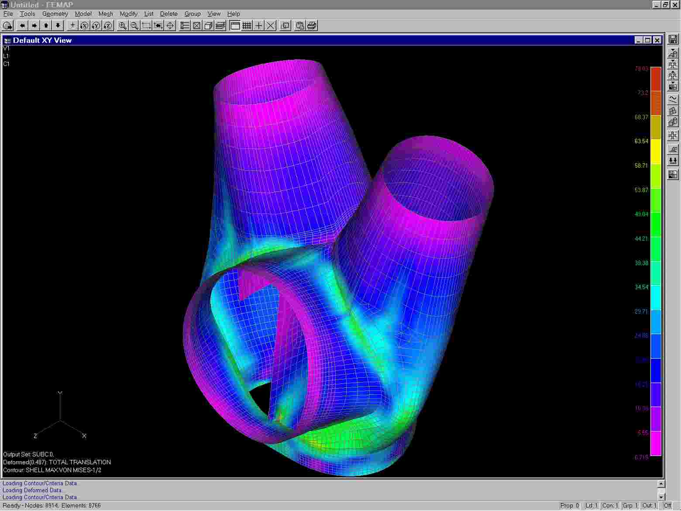Click the mesh nodes icon on right toolbar
The width and height of the screenshot is (681, 511).
pos(673,135)
